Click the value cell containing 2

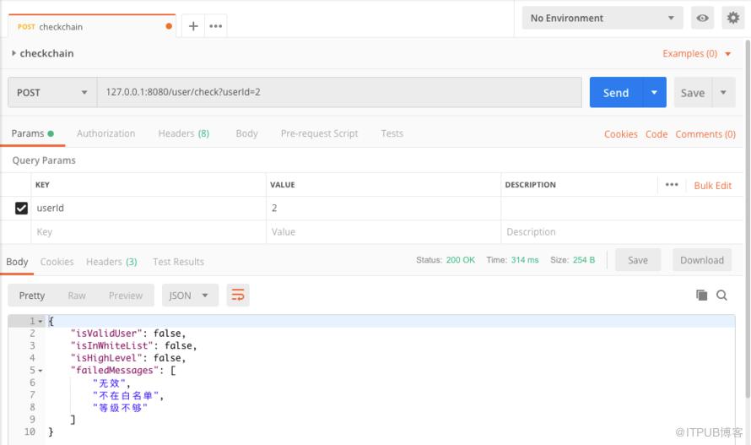tap(383, 208)
